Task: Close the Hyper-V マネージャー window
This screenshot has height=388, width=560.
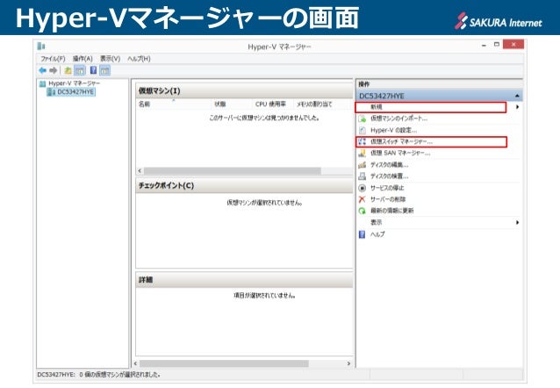Action: click(513, 44)
